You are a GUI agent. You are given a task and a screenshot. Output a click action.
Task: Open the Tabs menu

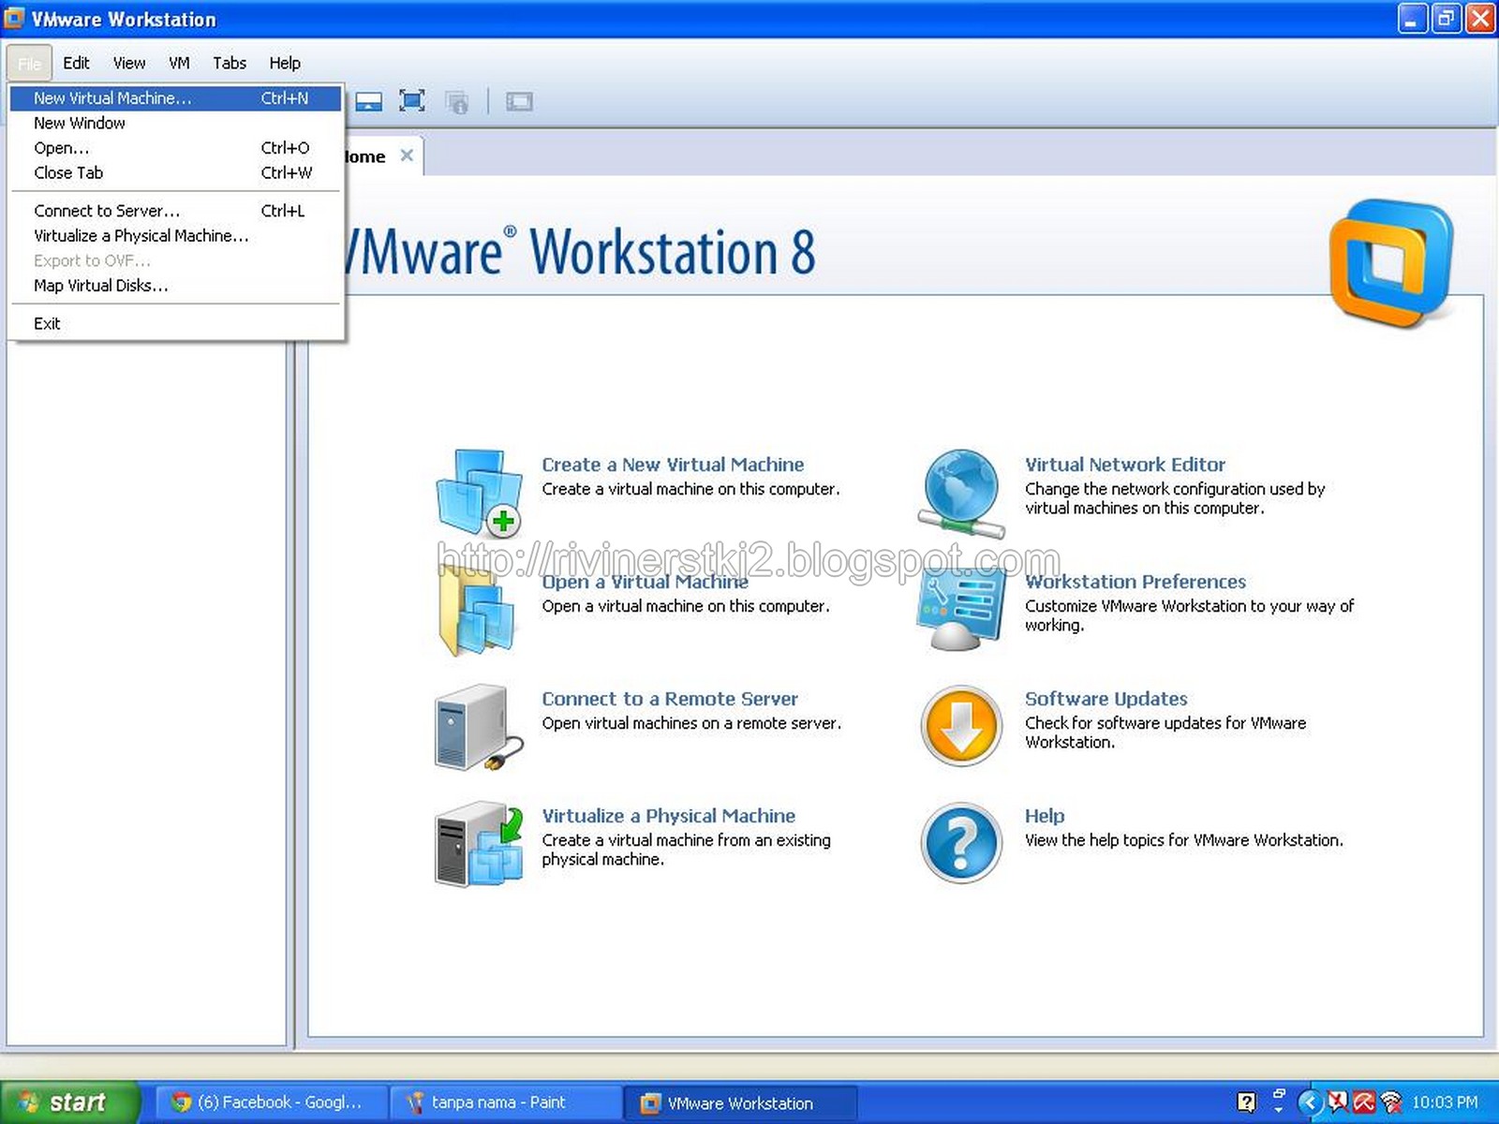point(230,63)
